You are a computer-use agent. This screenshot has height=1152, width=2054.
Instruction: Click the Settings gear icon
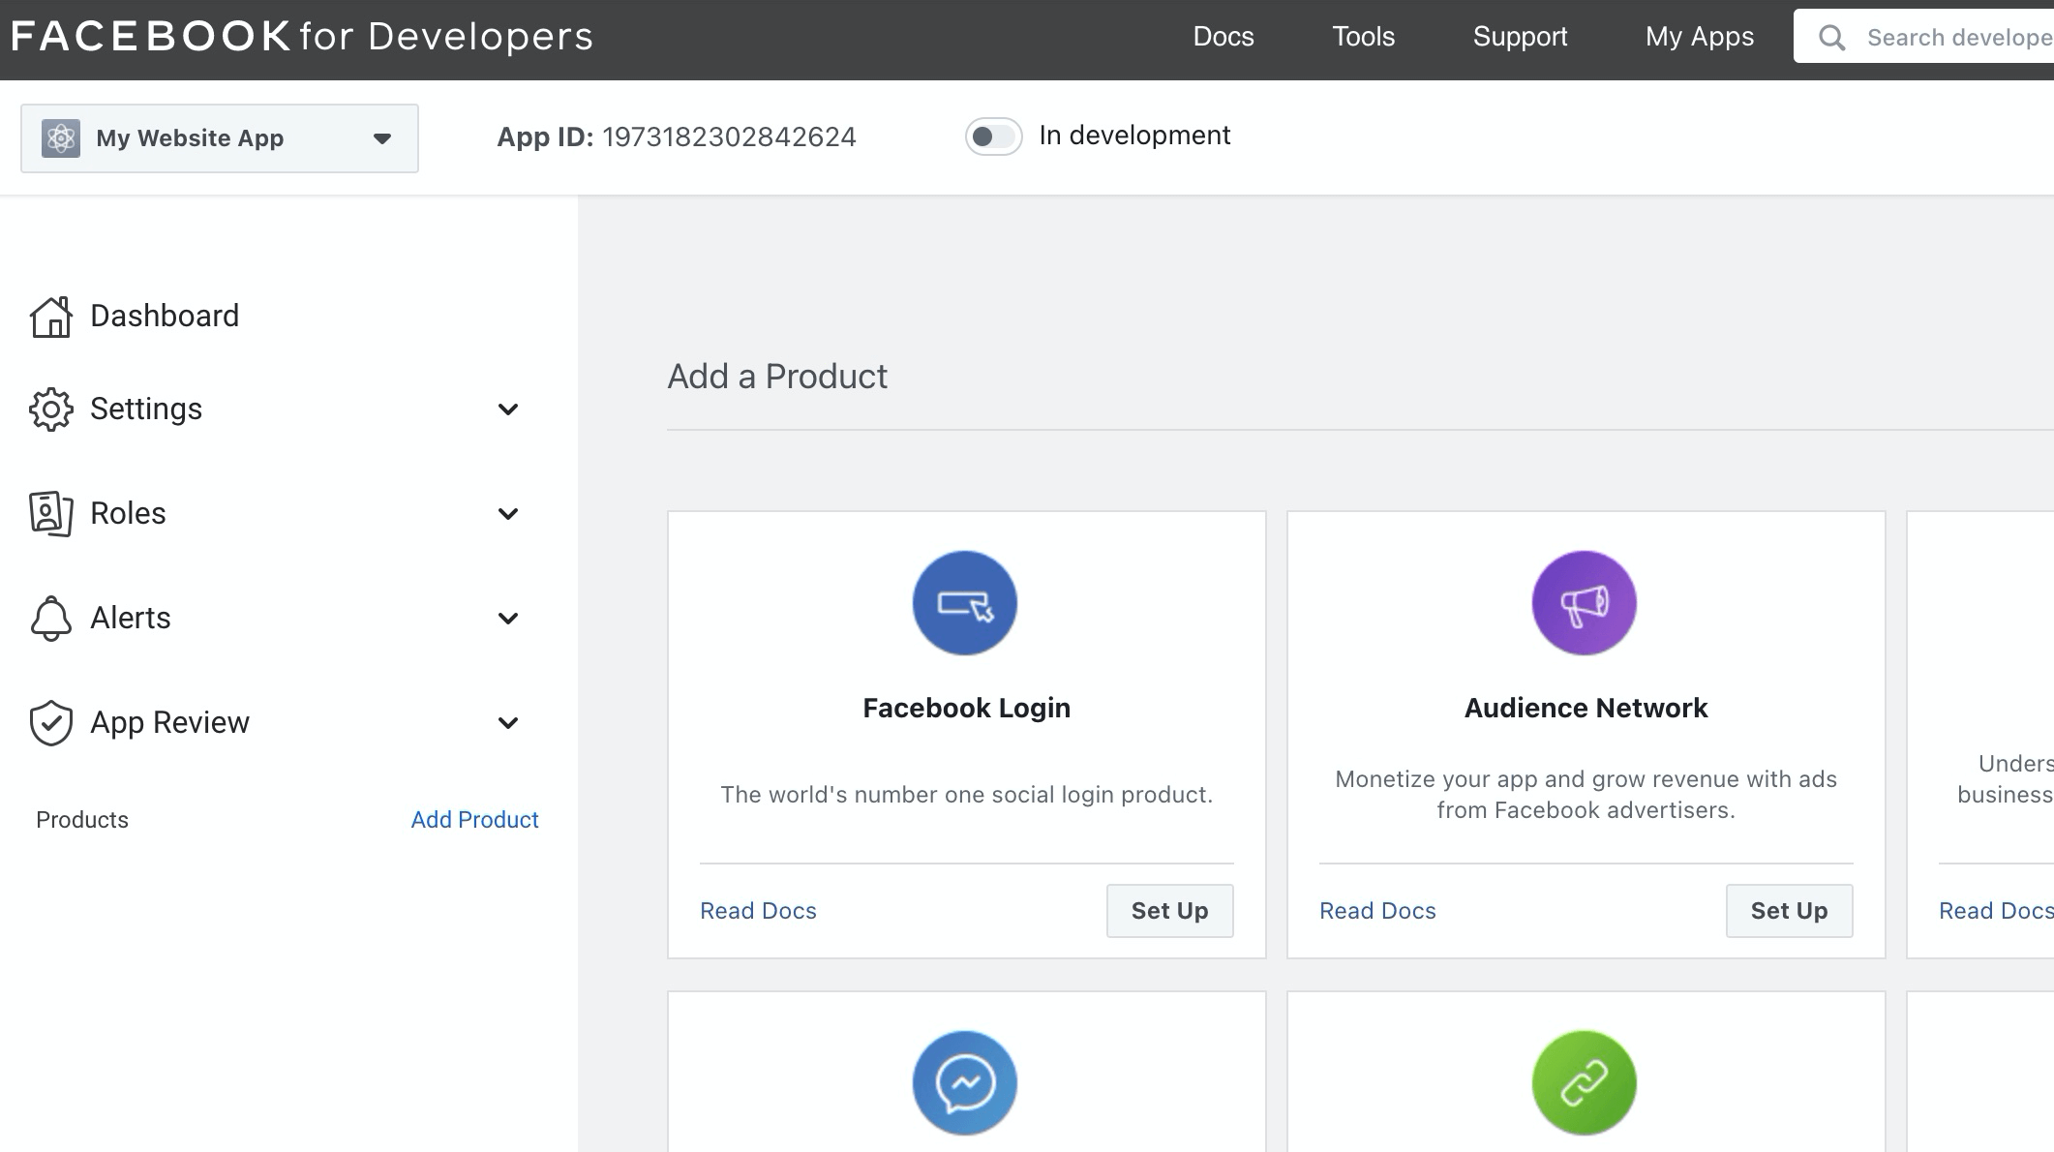(x=49, y=409)
